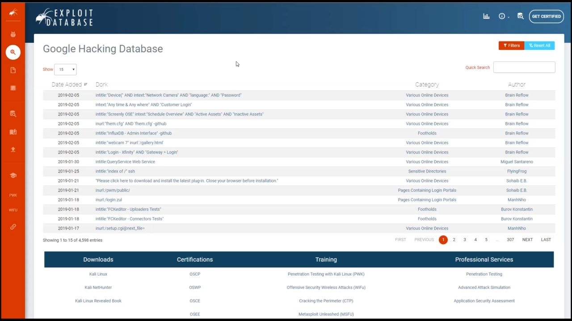Viewport: 572px width, 321px height.
Task: Jump to pagination page 307
Action: 510,240
